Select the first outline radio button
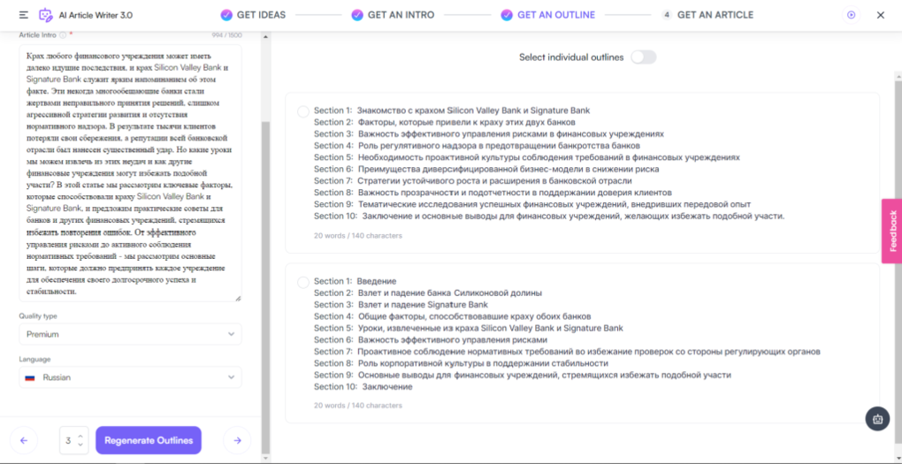Viewport: 902px width, 464px height. click(x=303, y=111)
